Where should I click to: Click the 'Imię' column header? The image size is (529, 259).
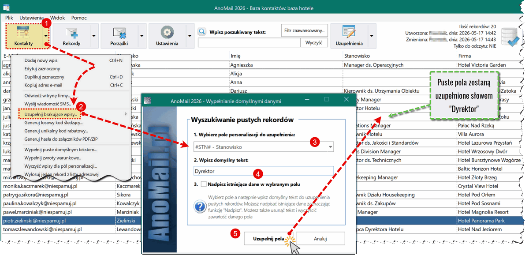coord(235,56)
